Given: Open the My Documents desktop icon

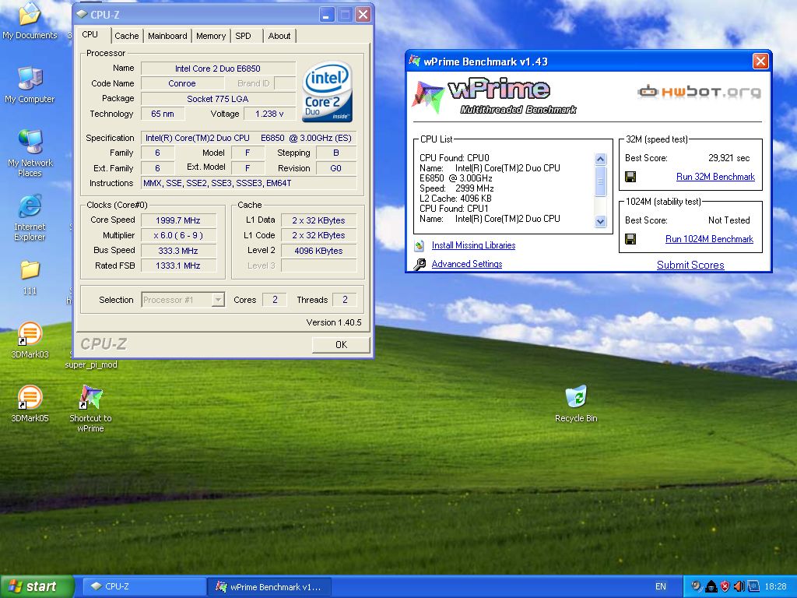Looking at the screenshot, I should pyautogui.click(x=30, y=20).
